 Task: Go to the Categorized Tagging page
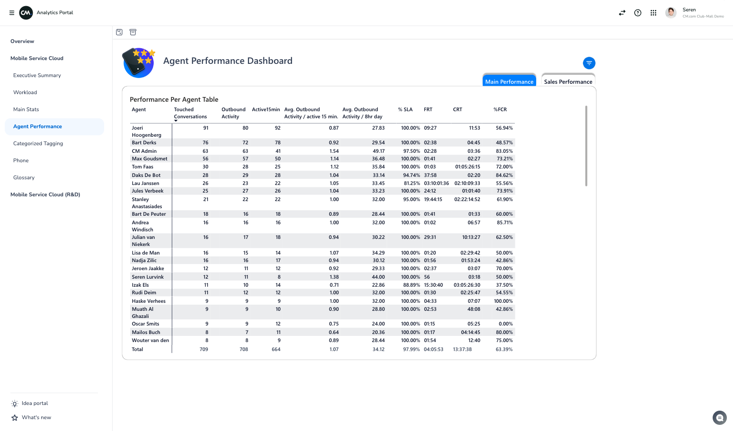click(38, 143)
